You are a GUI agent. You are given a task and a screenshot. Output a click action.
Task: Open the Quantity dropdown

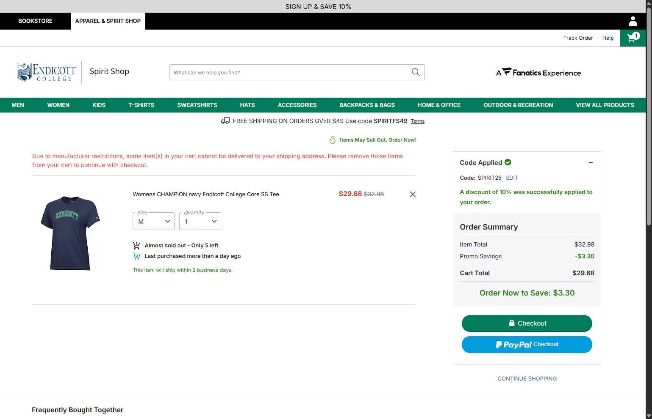200,221
